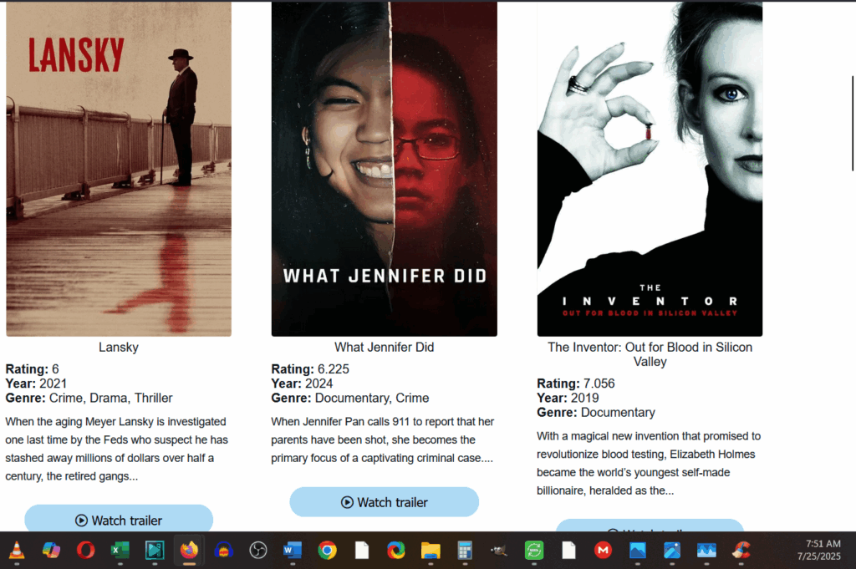Viewport: 856px width, 569px height.
Task: Open Google Chrome from the taskbar
Action: [x=327, y=550]
